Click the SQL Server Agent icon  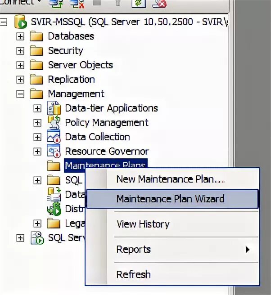click(x=37, y=238)
